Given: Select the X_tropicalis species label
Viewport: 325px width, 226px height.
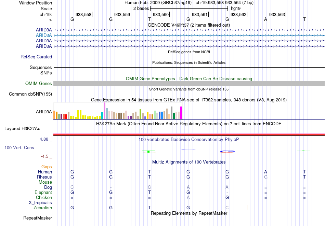Looking at the screenshot, I should click(40, 203).
